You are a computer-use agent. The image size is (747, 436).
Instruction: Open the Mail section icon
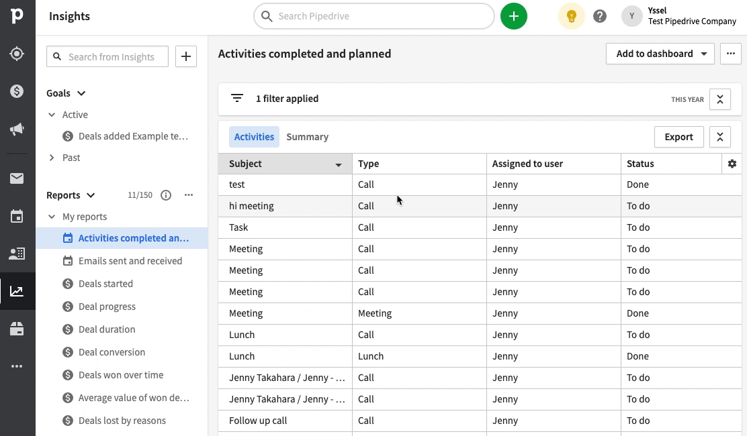click(x=17, y=178)
